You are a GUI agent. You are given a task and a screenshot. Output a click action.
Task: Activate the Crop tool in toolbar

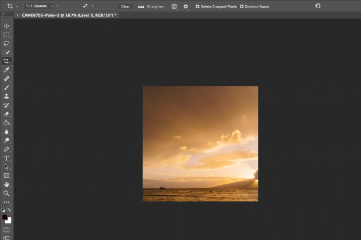point(6,61)
